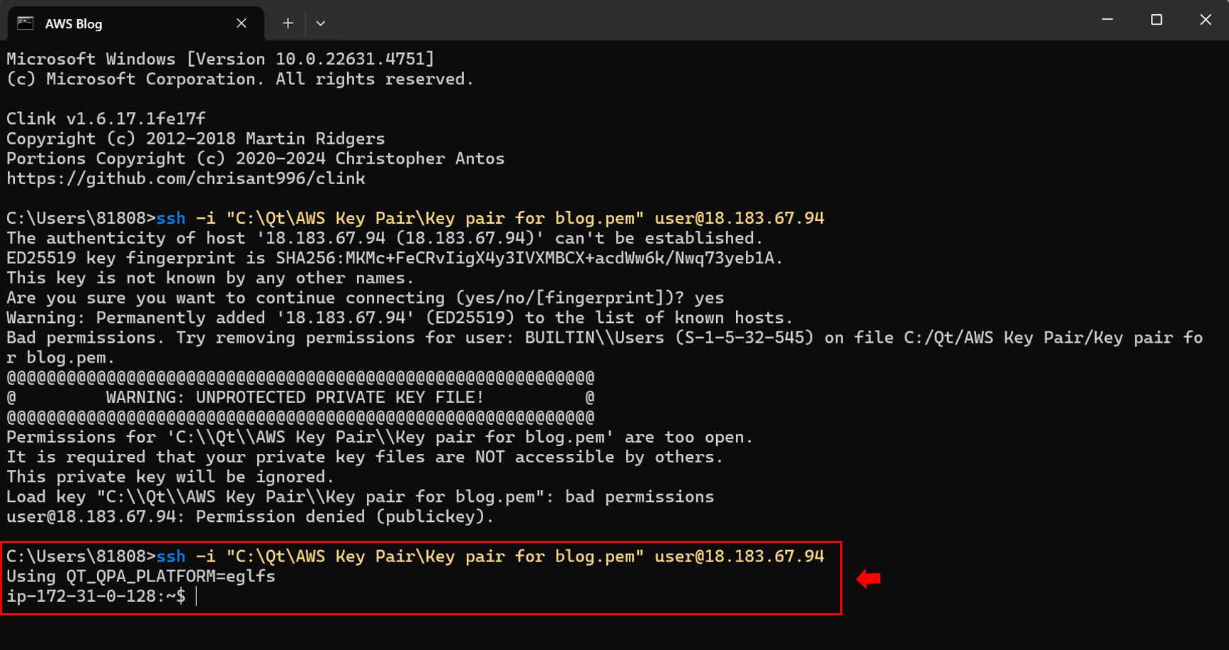Click the SHA256 key fingerprint text
This screenshot has height=650, width=1229.
(x=527, y=258)
